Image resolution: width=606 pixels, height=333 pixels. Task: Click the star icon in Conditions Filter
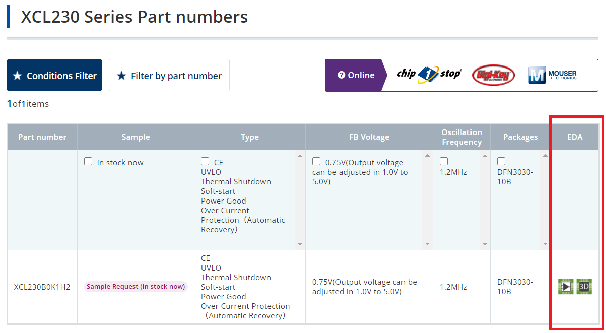click(17, 76)
